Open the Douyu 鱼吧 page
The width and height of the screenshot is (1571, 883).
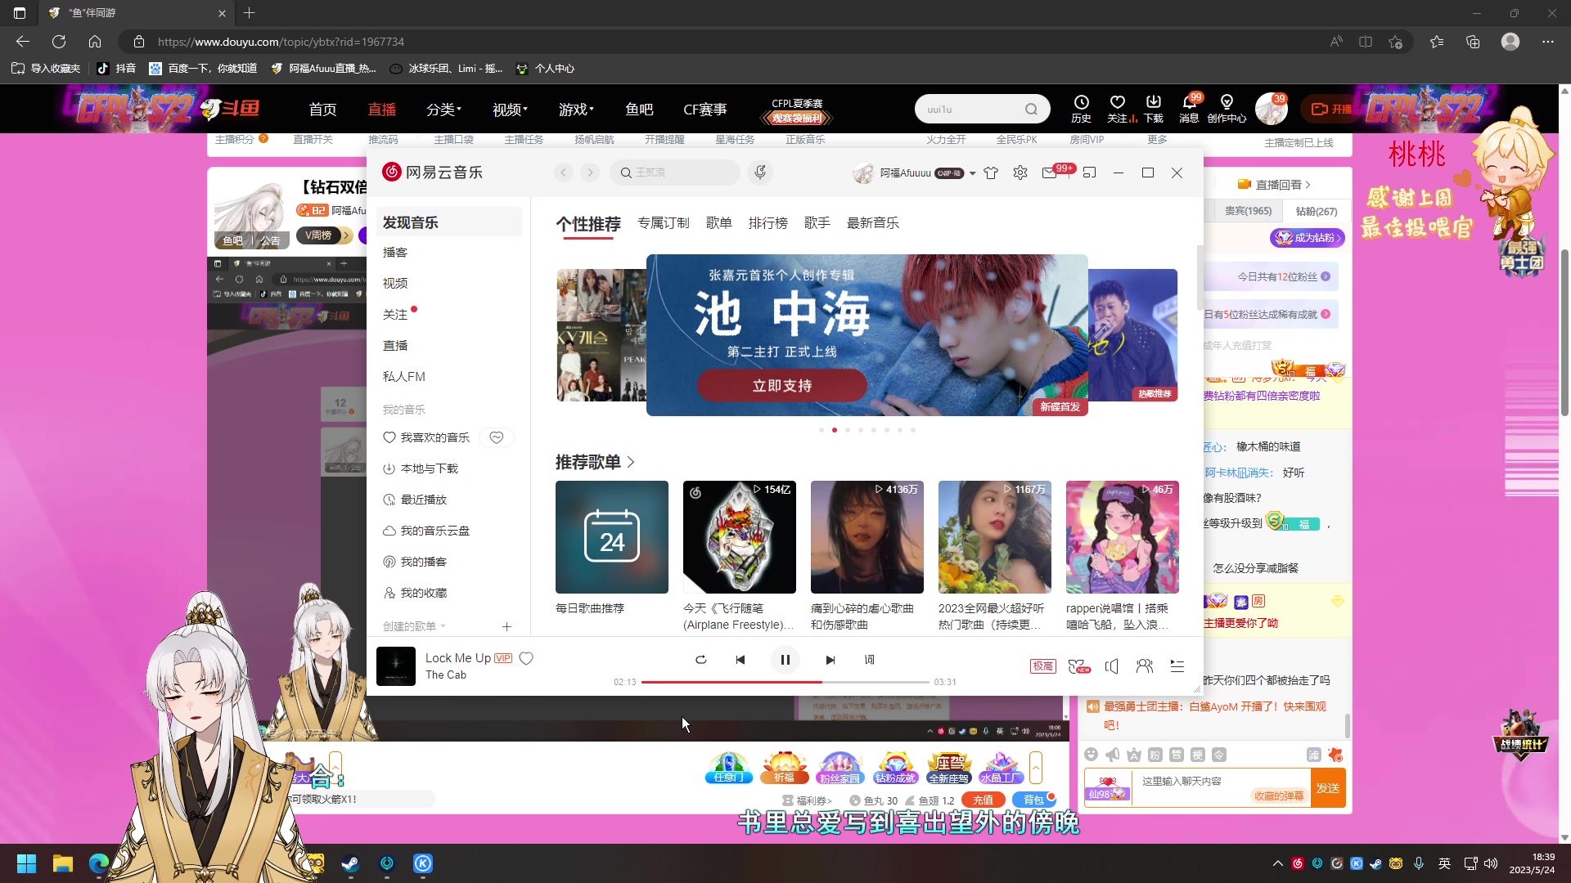639,110
